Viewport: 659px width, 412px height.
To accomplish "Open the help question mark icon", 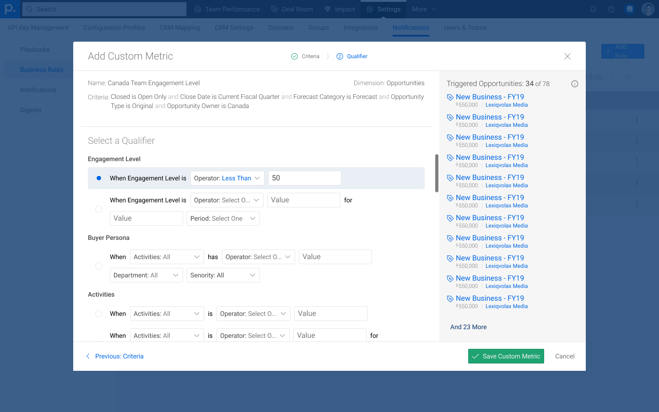I will click(x=611, y=9).
